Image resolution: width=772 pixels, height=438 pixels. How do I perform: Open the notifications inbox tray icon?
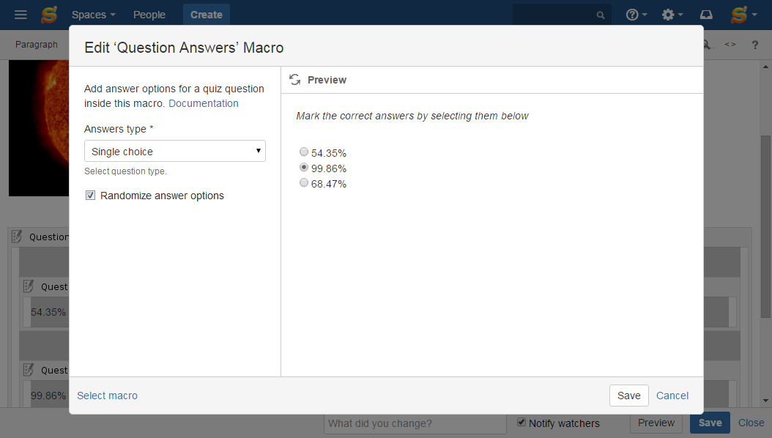(x=707, y=15)
